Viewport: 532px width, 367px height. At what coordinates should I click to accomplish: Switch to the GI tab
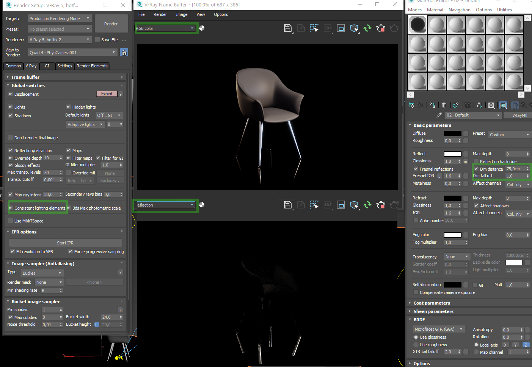coord(47,66)
